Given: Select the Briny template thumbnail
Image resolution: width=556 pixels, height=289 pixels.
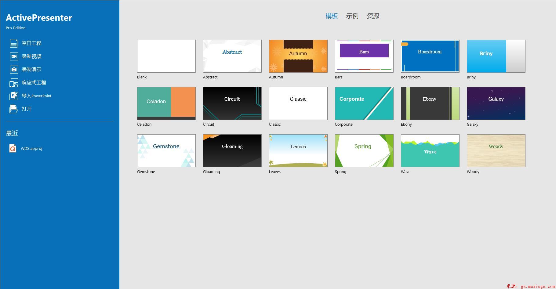Looking at the screenshot, I should (x=496, y=56).
